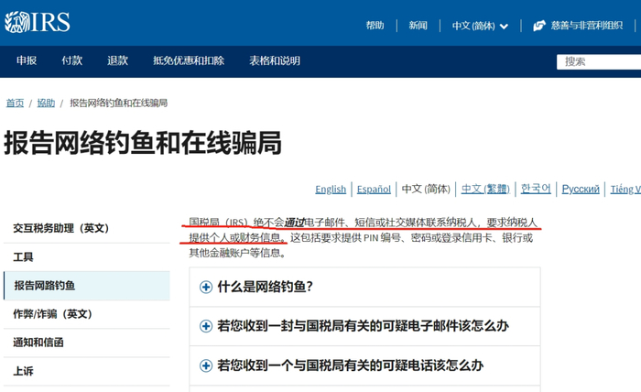Screen dimensions: 641x392
Task: Select sidebar item 报告网路钓鱼
Action: tap(87, 286)
